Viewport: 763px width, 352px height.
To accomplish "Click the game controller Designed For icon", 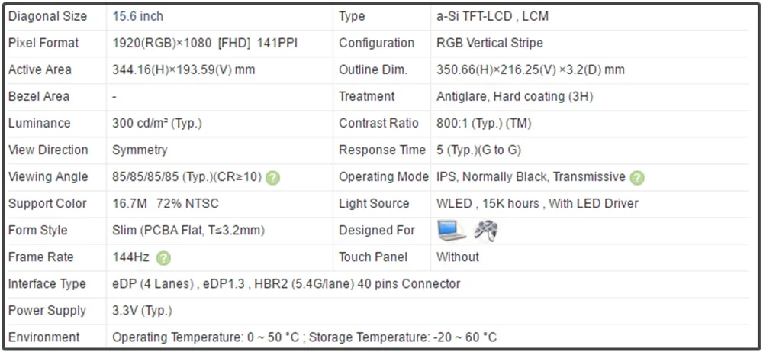I will tap(485, 231).
